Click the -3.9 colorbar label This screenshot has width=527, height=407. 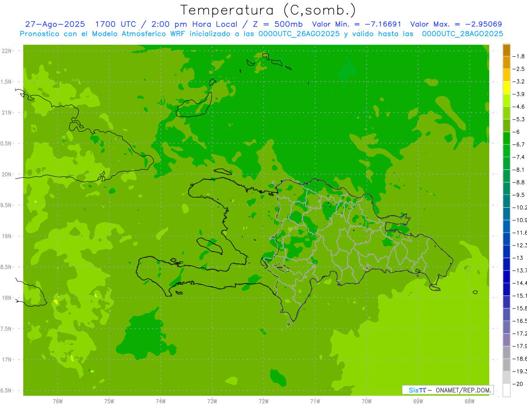click(x=519, y=94)
